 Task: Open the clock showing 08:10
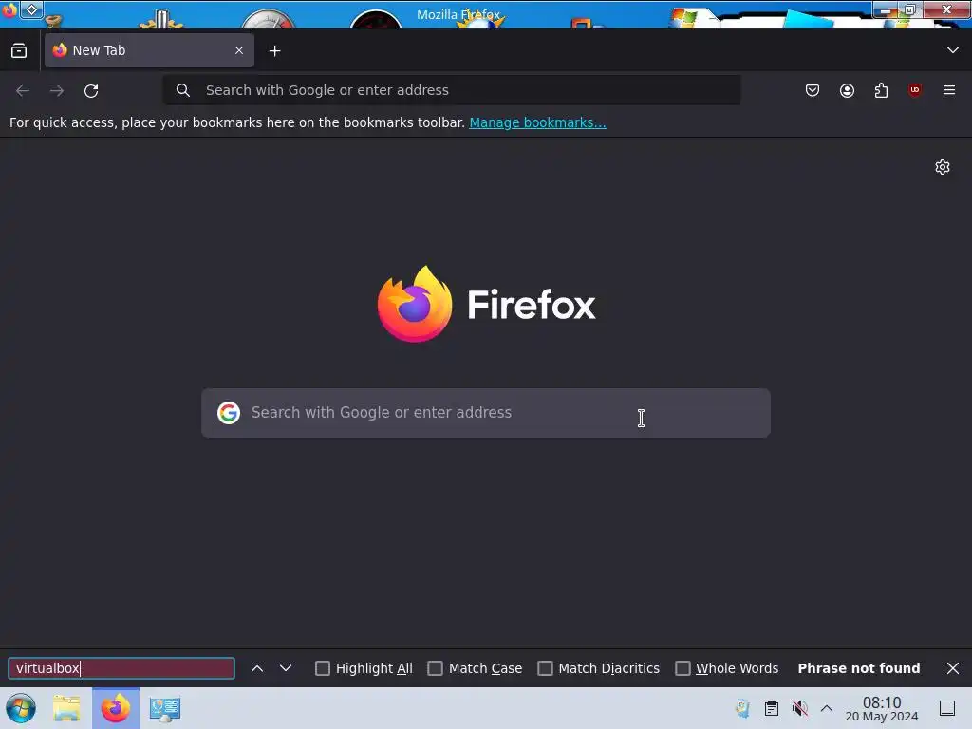882,708
